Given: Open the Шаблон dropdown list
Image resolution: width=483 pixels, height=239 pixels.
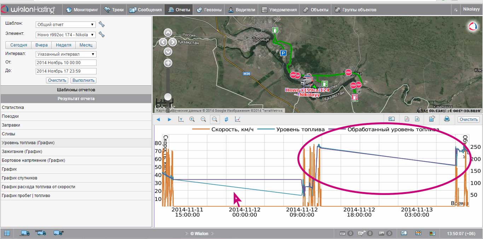Looking at the screenshot, I should pyautogui.click(x=66, y=25).
